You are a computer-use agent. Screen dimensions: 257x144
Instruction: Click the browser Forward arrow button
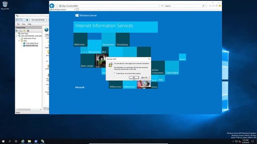(x=57, y=6)
